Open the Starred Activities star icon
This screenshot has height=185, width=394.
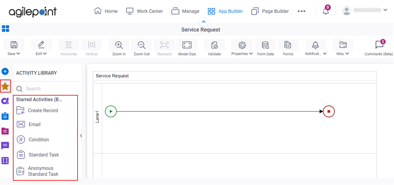[x=5, y=86]
